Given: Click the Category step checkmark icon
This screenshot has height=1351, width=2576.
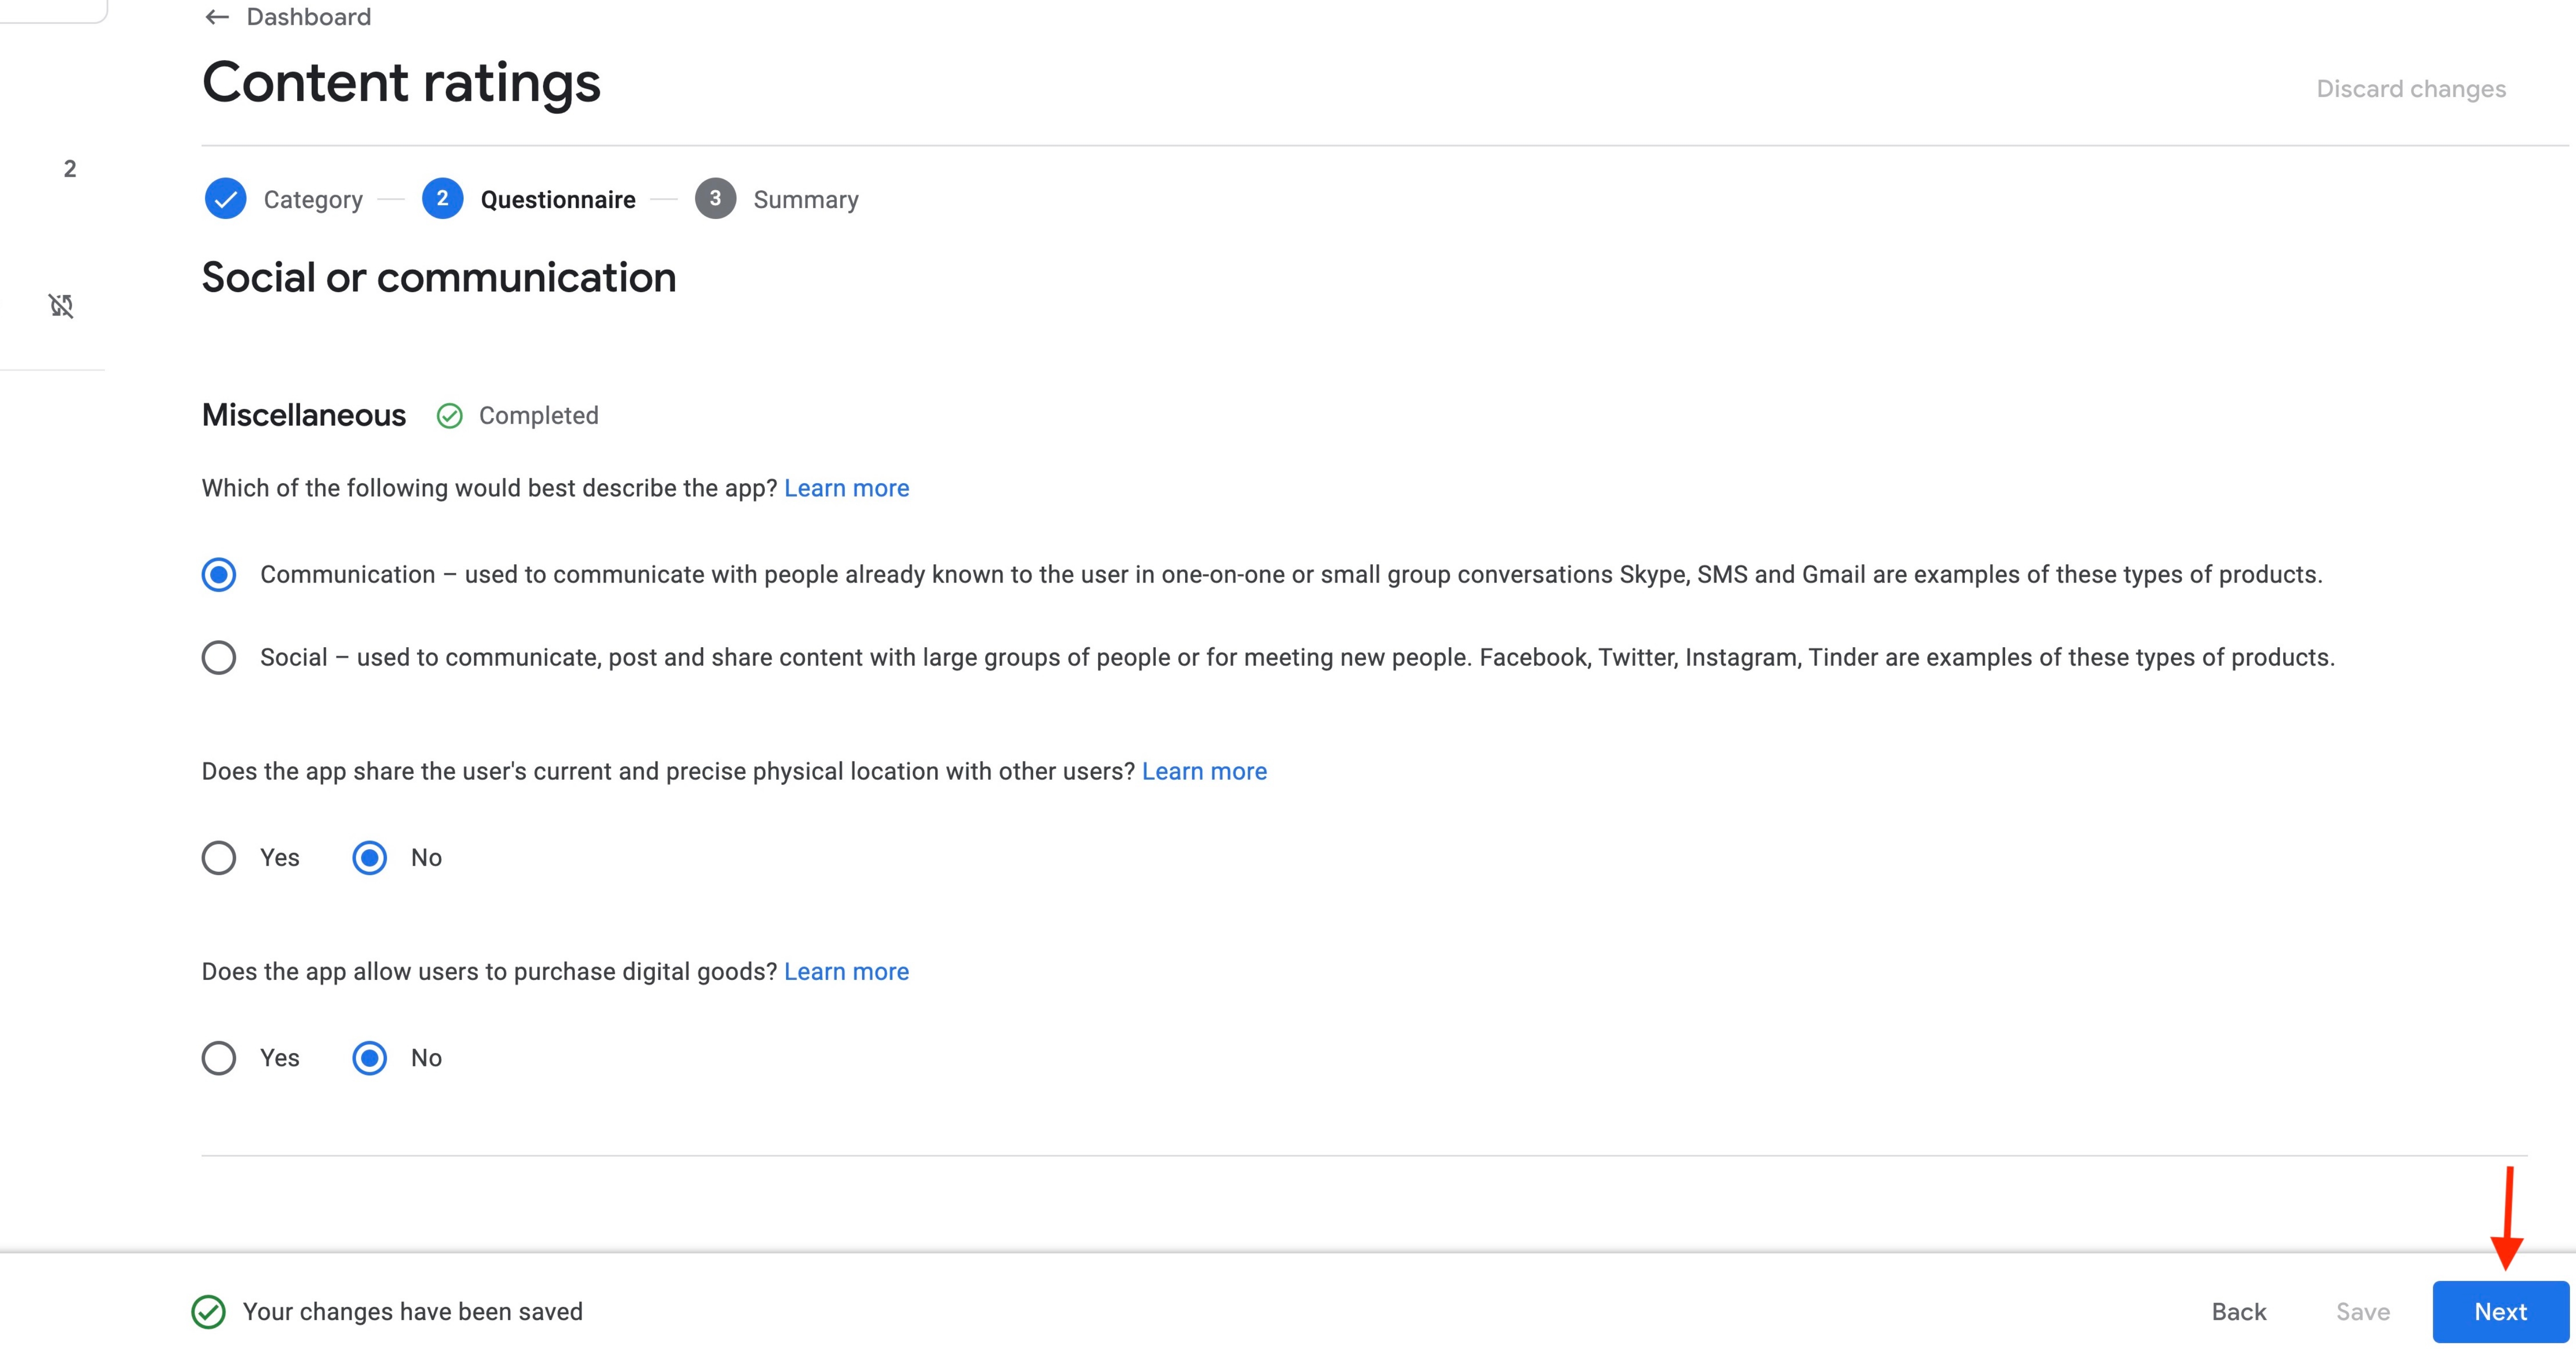Looking at the screenshot, I should tap(225, 199).
